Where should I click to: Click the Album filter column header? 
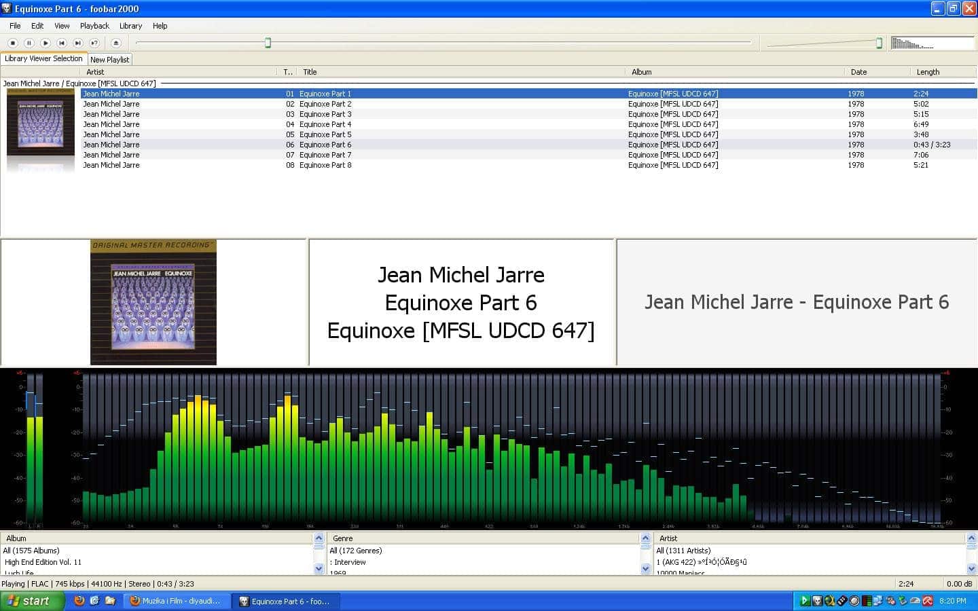coord(157,538)
